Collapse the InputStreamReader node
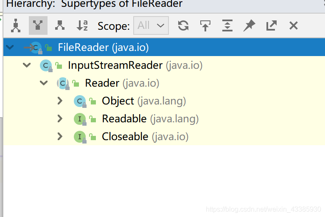The image size is (325, 217). (27, 65)
